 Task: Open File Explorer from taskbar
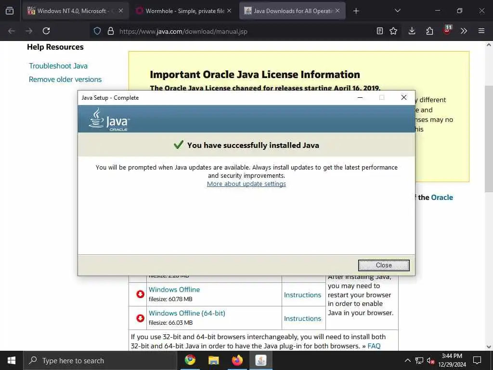(213, 360)
